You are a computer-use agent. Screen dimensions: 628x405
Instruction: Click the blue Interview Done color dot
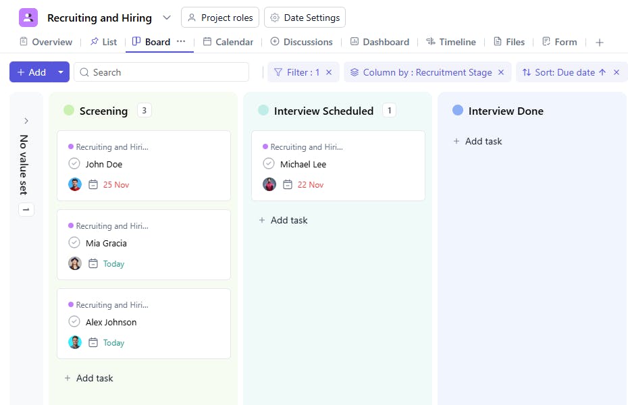click(x=458, y=110)
